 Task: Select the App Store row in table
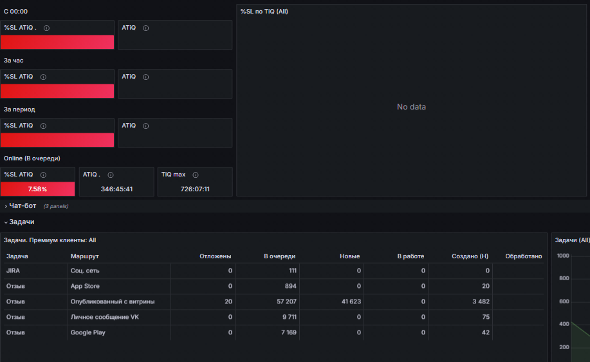pos(273,286)
